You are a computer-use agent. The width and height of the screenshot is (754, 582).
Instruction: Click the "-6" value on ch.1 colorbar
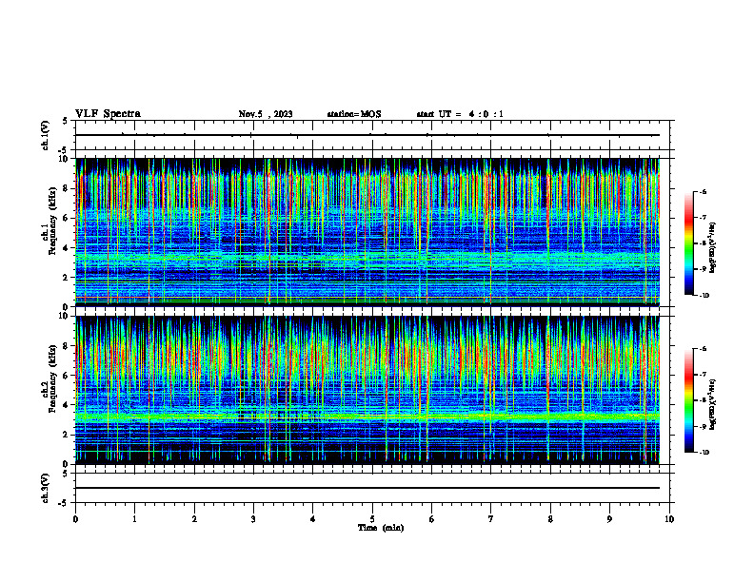pyautogui.click(x=703, y=191)
